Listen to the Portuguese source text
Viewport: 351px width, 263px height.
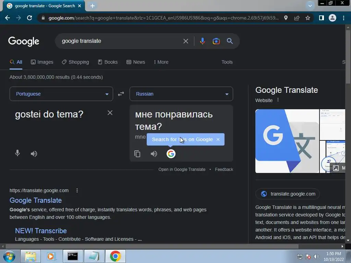pyautogui.click(x=34, y=154)
